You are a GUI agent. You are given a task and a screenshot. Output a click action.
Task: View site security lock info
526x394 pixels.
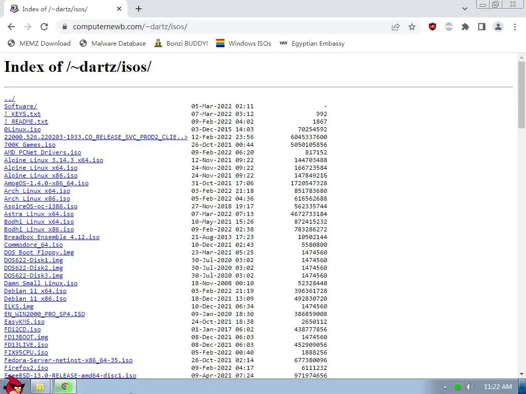coord(65,27)
